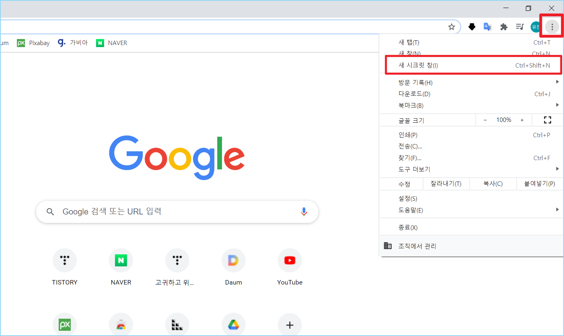The image size is (564, 336).
Task: Select 새 탭(T) from the menu
Action: click(471, 42)
